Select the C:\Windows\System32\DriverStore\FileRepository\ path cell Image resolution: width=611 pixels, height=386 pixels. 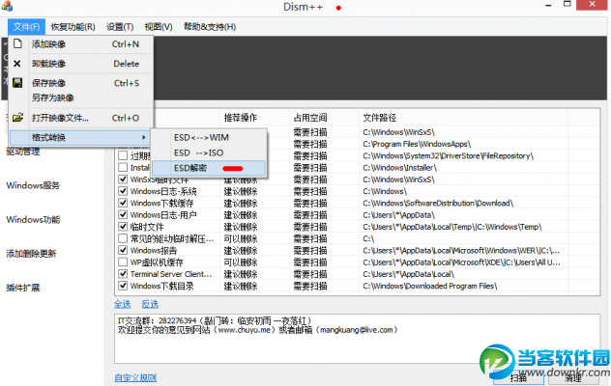449,156
